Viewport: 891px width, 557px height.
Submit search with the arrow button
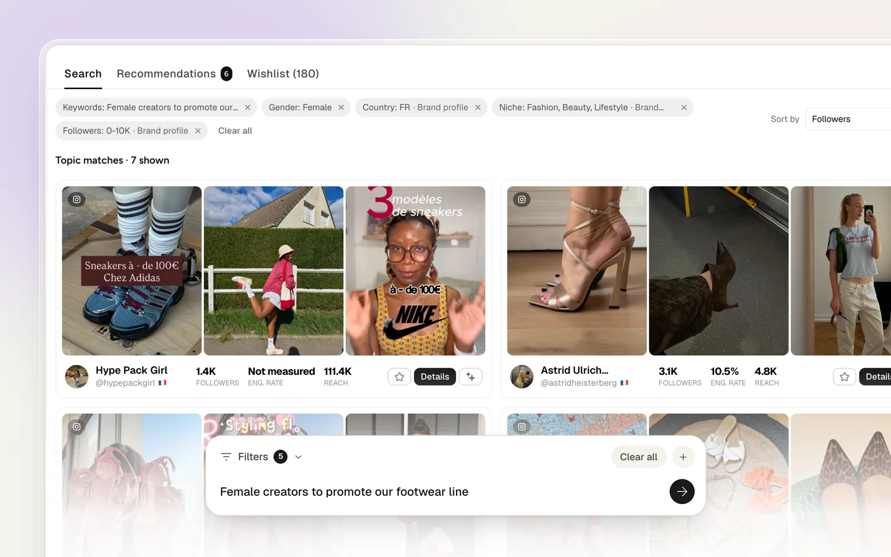(x=682, y=492)
